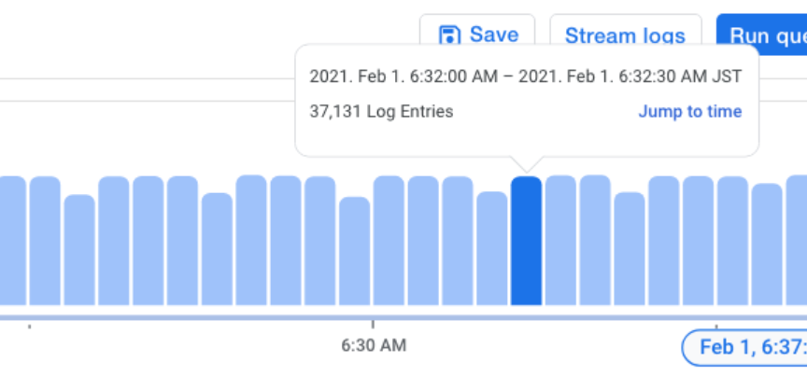Select the bar just right of 6:30 AM tick
Viewport: 807px width, 375px height.
[x=389, y=241]
